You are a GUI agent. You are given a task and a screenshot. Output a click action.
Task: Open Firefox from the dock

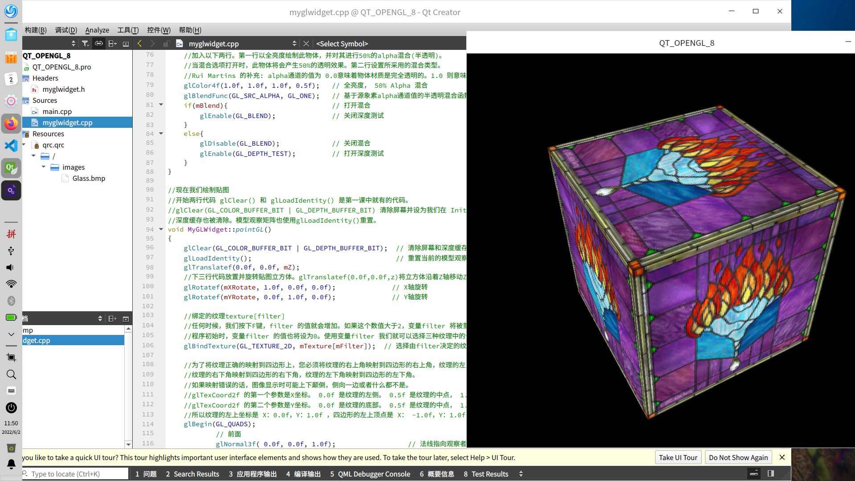coord(11,123)
